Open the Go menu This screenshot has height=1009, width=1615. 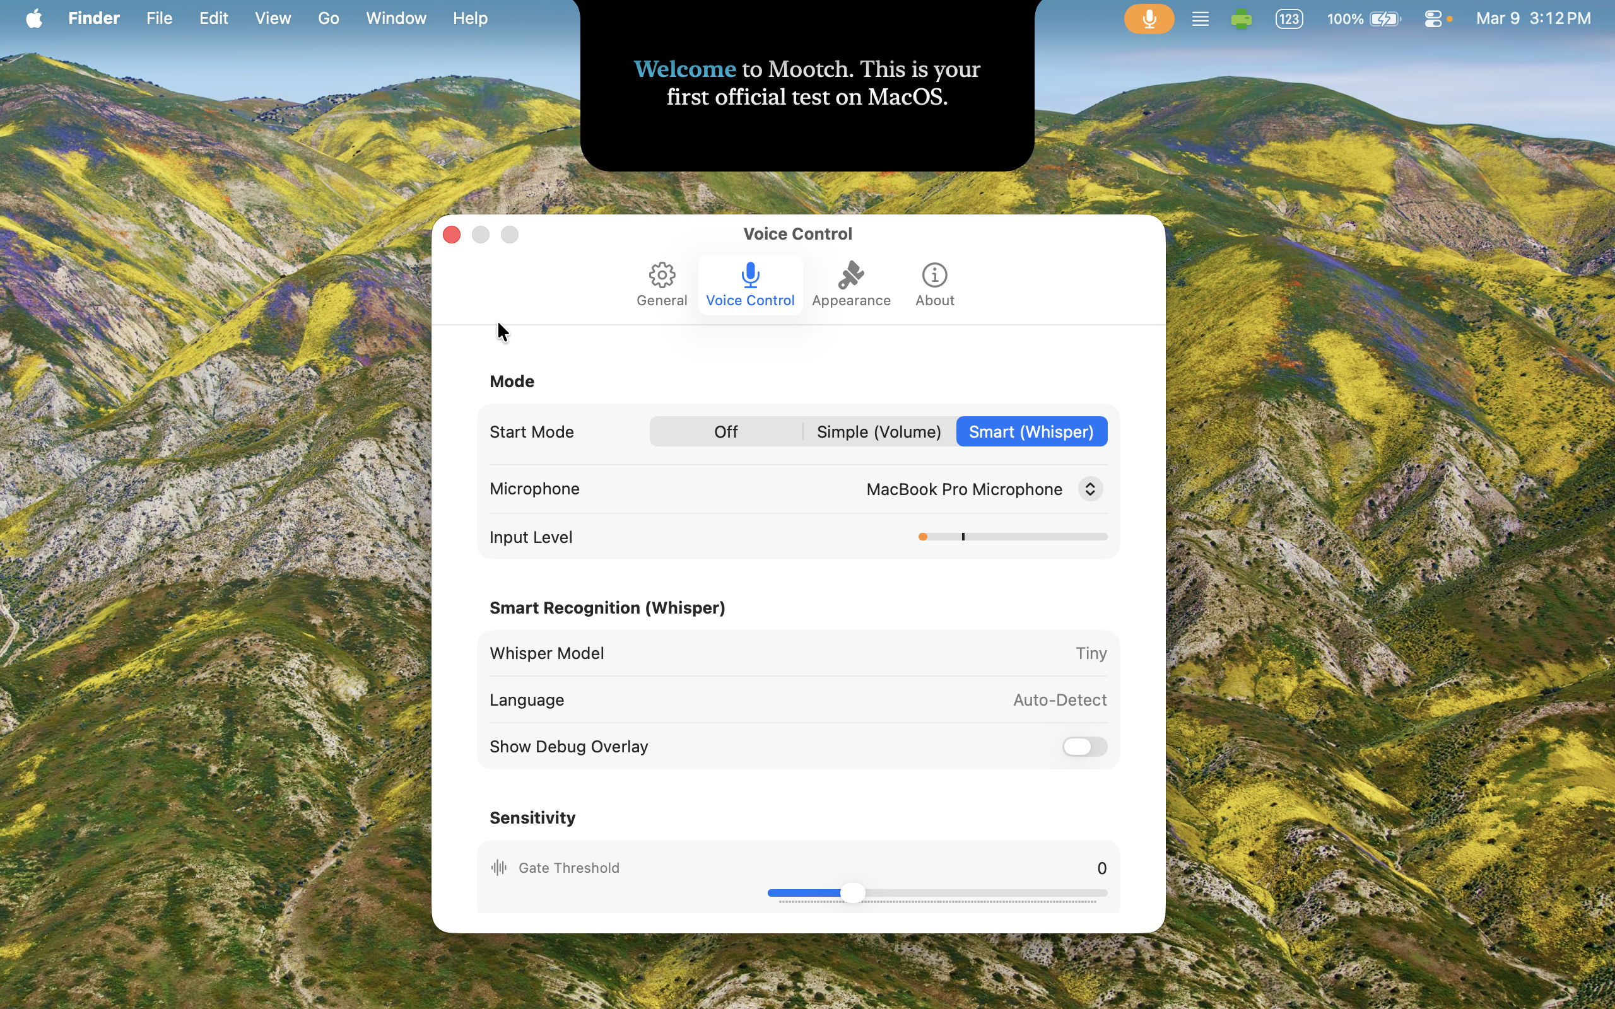[328, 19]
